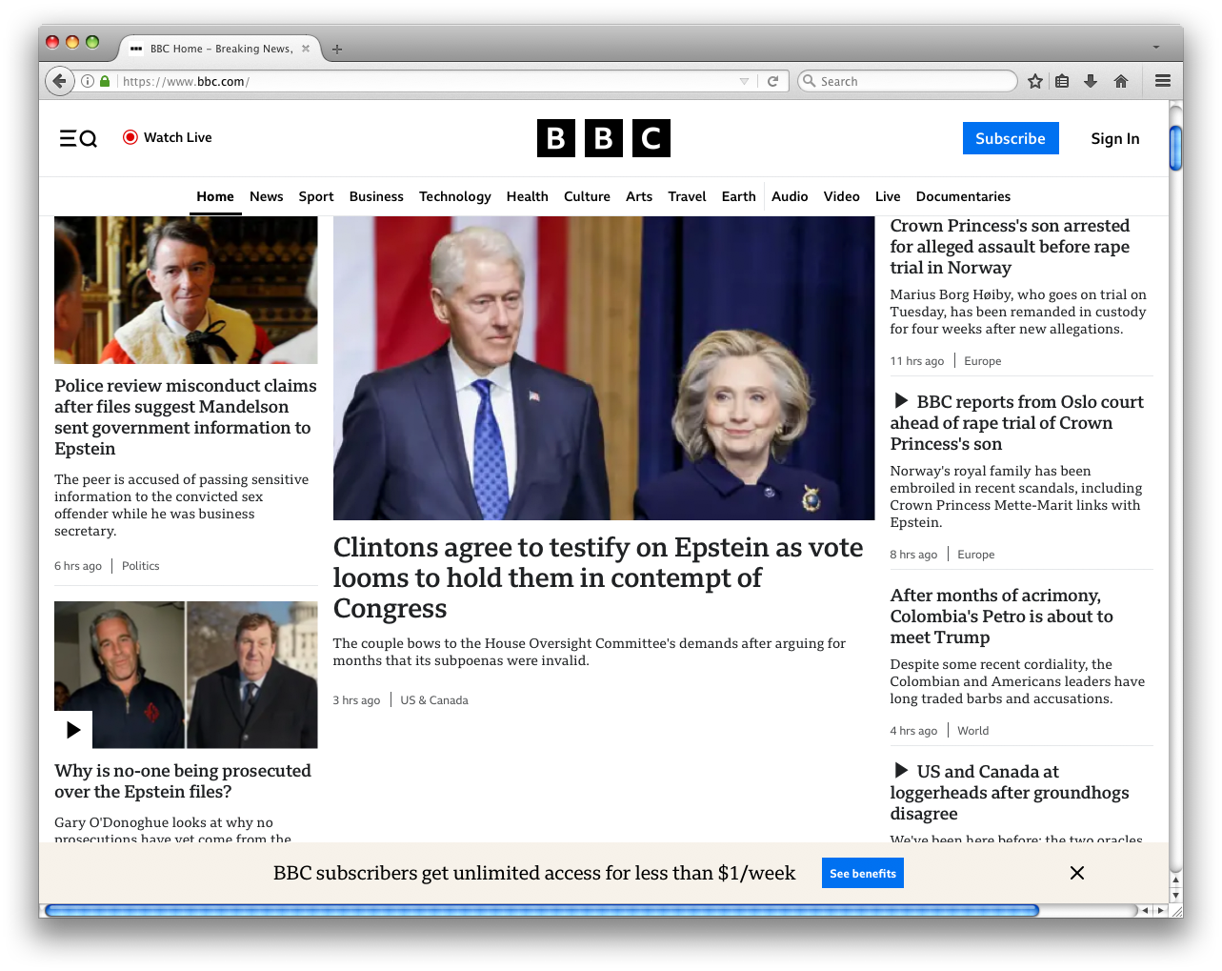Open BBC menu and search icon
1222x971 pixels.
coord(78,138)
